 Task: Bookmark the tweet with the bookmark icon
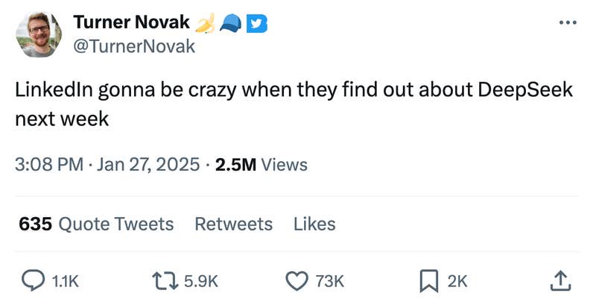tap(428, 280)
